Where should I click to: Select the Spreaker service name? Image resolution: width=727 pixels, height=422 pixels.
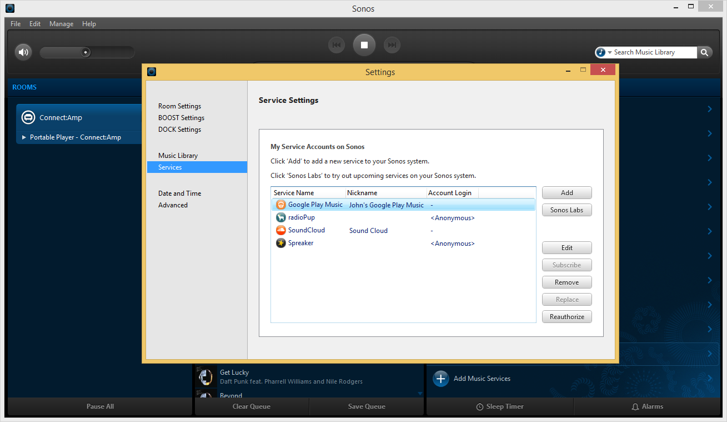(x=301, y=243)
